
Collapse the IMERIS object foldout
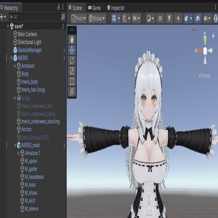coord(11,58)
